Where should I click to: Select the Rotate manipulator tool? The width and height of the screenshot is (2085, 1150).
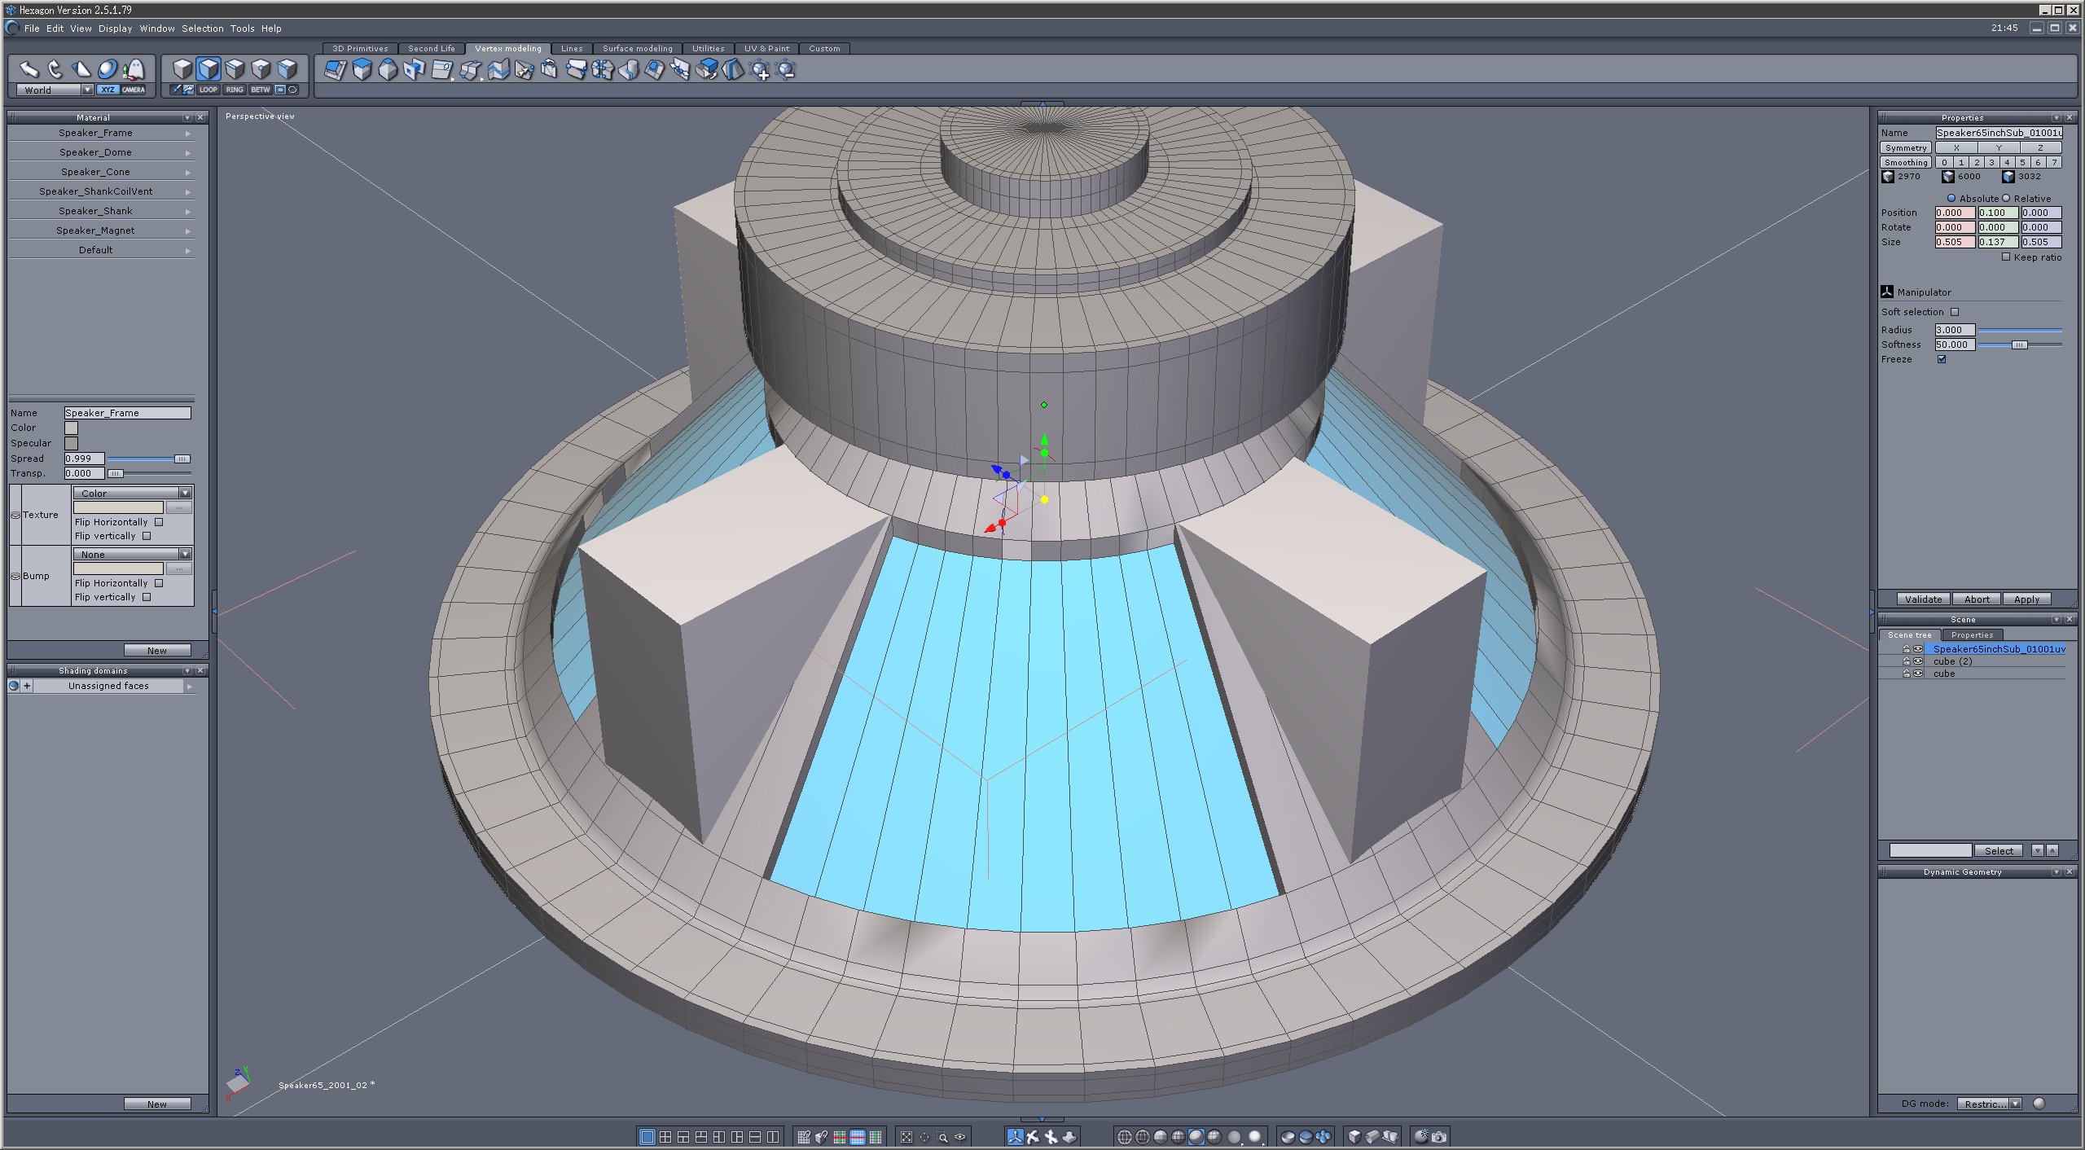55,69
